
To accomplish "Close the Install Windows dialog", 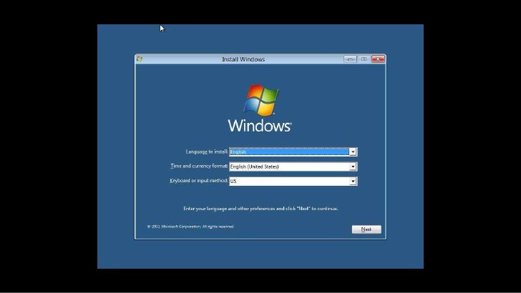I will pyautogui.click(x=378, y=59).
